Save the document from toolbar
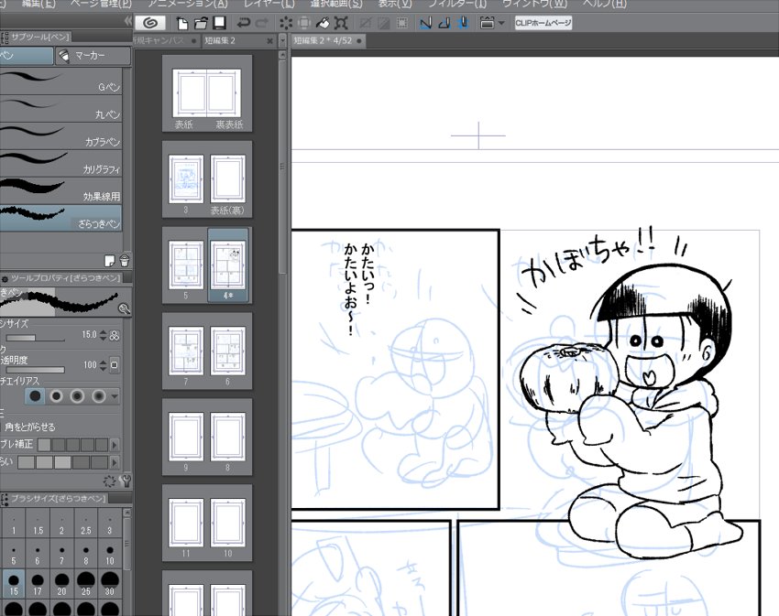779x616 pixels. (x=219, y=23)
